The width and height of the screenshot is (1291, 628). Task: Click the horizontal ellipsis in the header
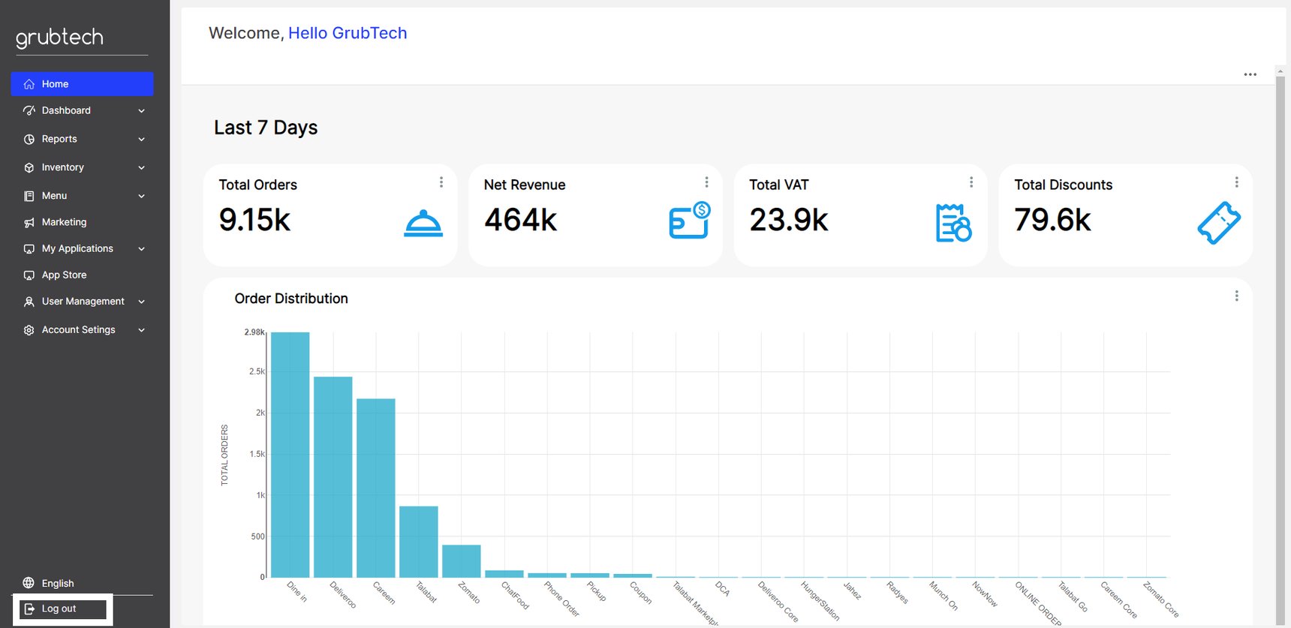[x=1250, y=74]
